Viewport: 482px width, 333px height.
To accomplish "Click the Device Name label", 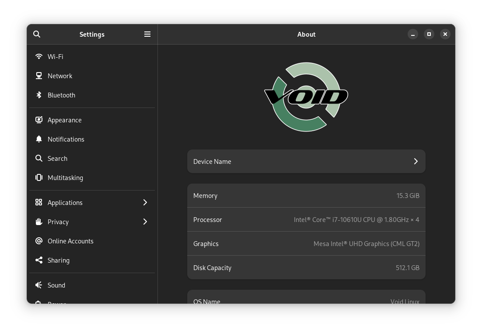I will pos(212,162).
